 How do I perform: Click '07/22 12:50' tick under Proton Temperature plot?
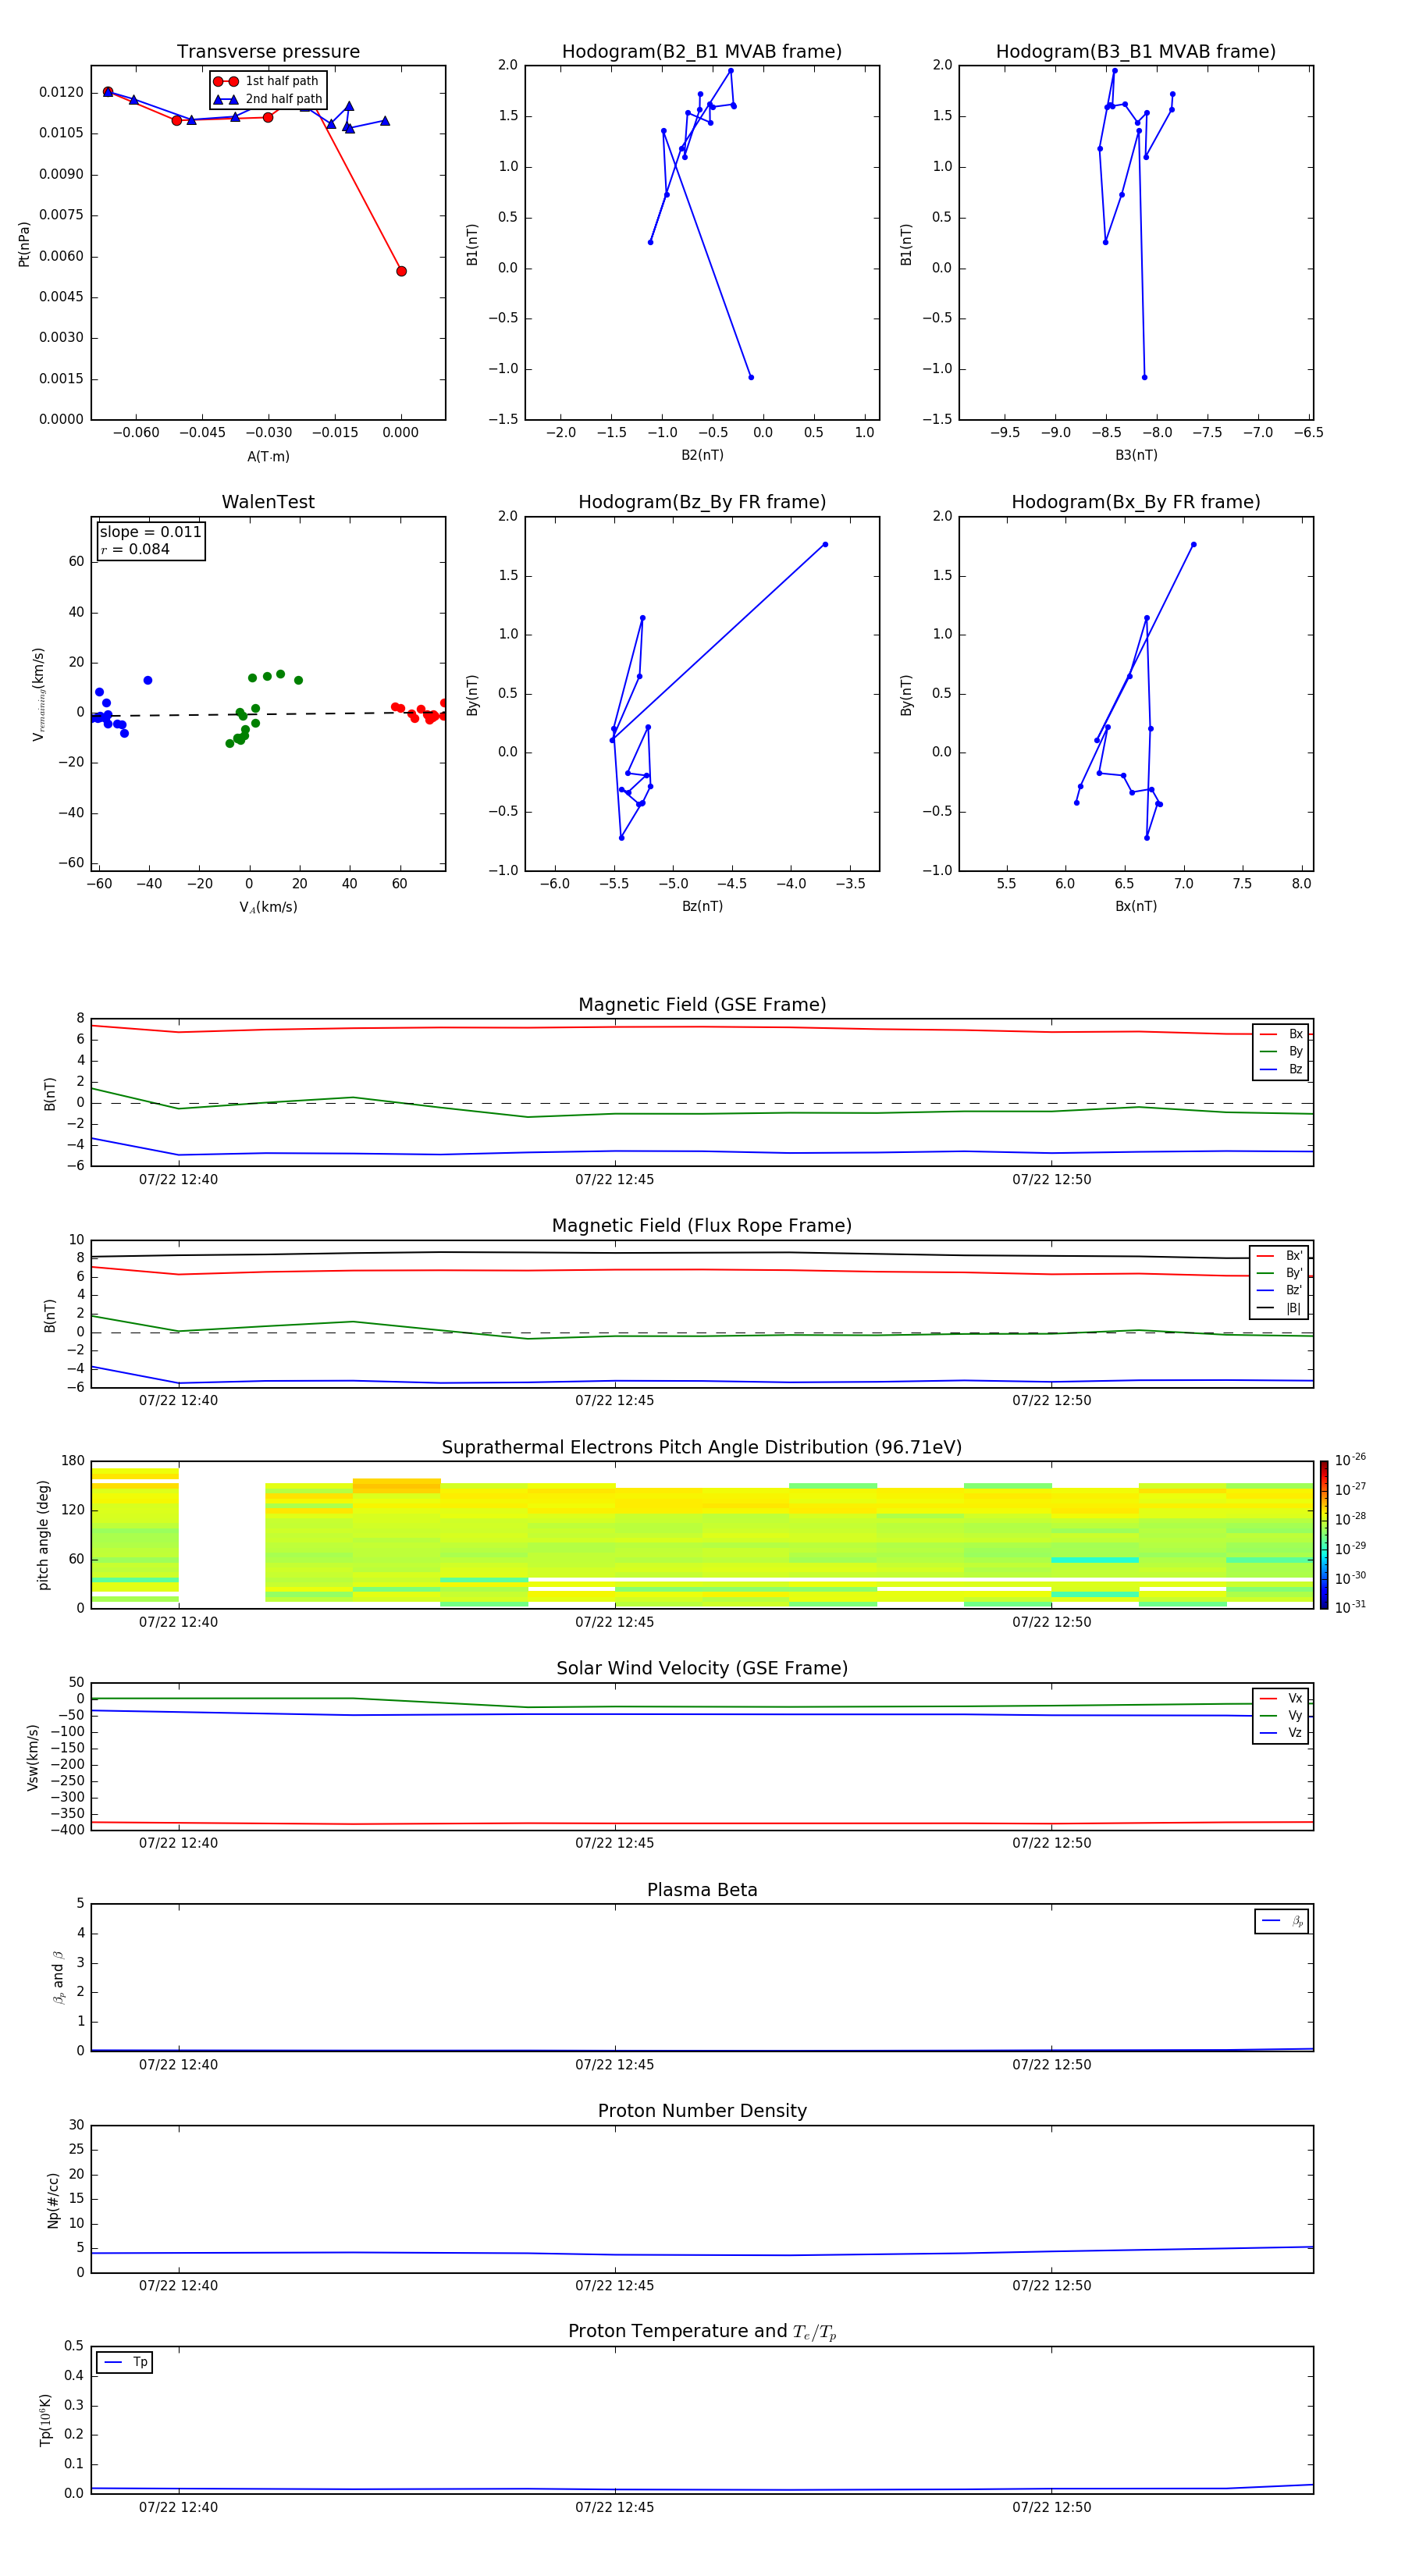1051,2507
